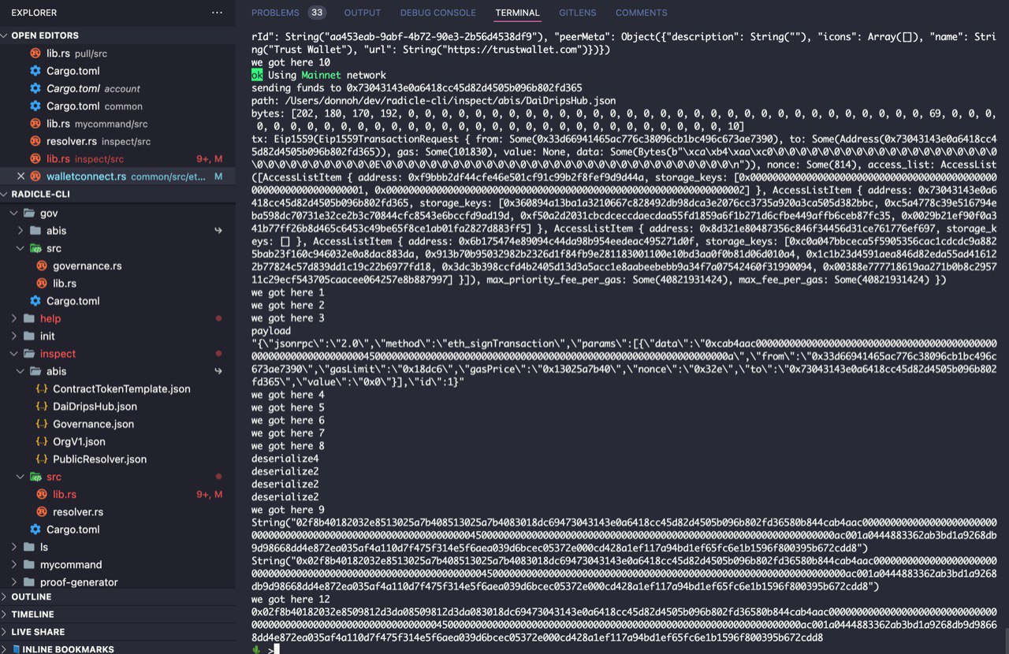The image size is (1009, 654).
Task: Click Rust icon of resolver.rs inspect/src editor
Action: tap(35, 141)
